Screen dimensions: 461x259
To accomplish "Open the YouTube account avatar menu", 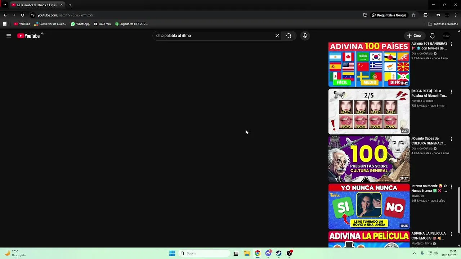I will tap(446, 36).
